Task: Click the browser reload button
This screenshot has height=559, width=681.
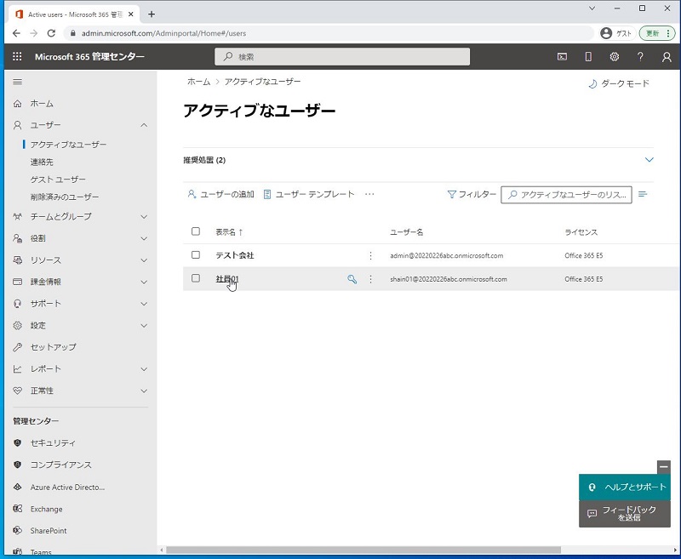Action: 51,33
